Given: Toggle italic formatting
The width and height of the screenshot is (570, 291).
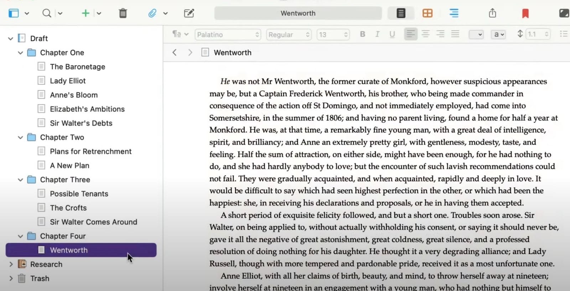Looking at the screenshot, I should (x=377, y=34).
